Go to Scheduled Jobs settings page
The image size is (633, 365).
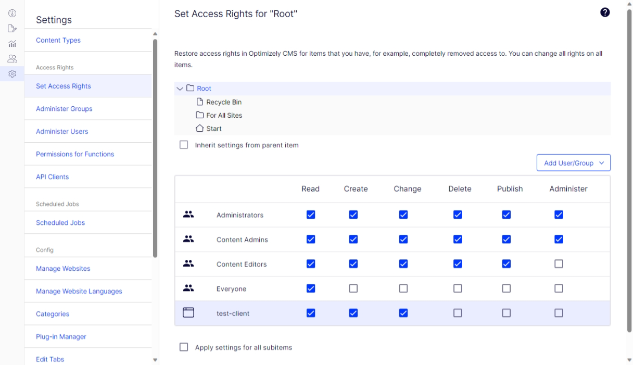tap(60, 223)
